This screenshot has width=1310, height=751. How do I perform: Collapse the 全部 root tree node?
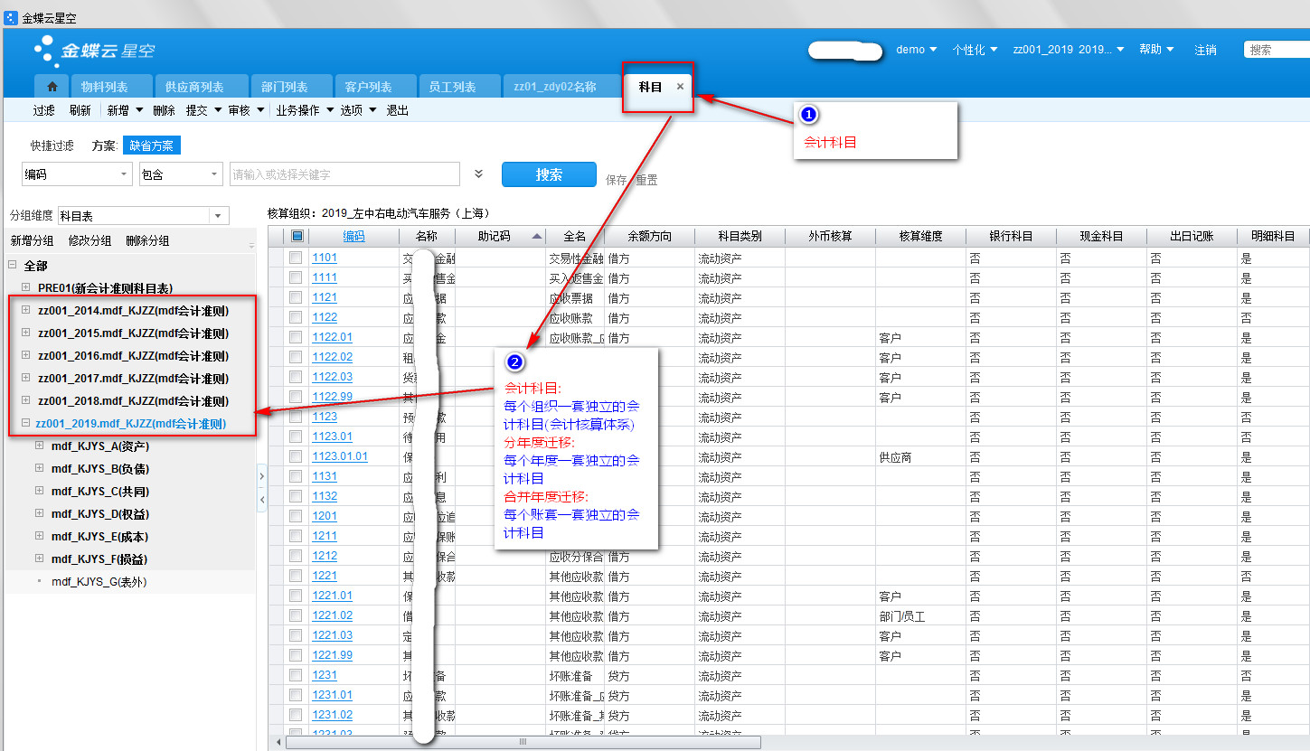13,266
